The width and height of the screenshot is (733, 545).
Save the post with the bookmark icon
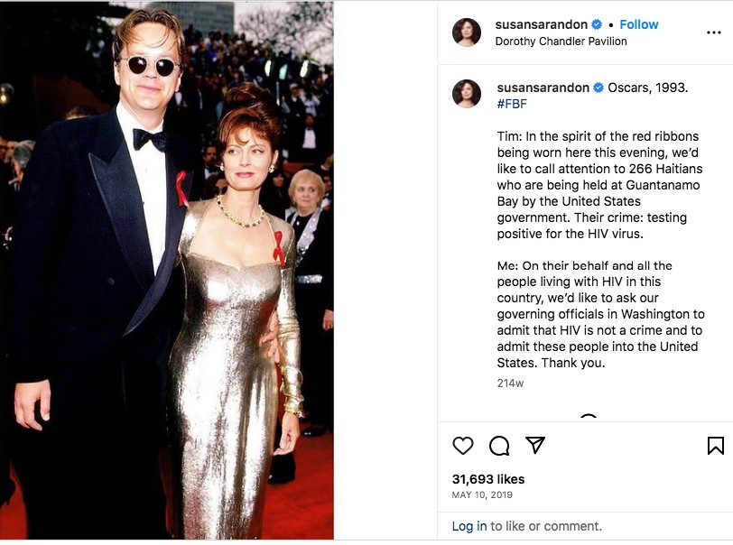[715, 445]
